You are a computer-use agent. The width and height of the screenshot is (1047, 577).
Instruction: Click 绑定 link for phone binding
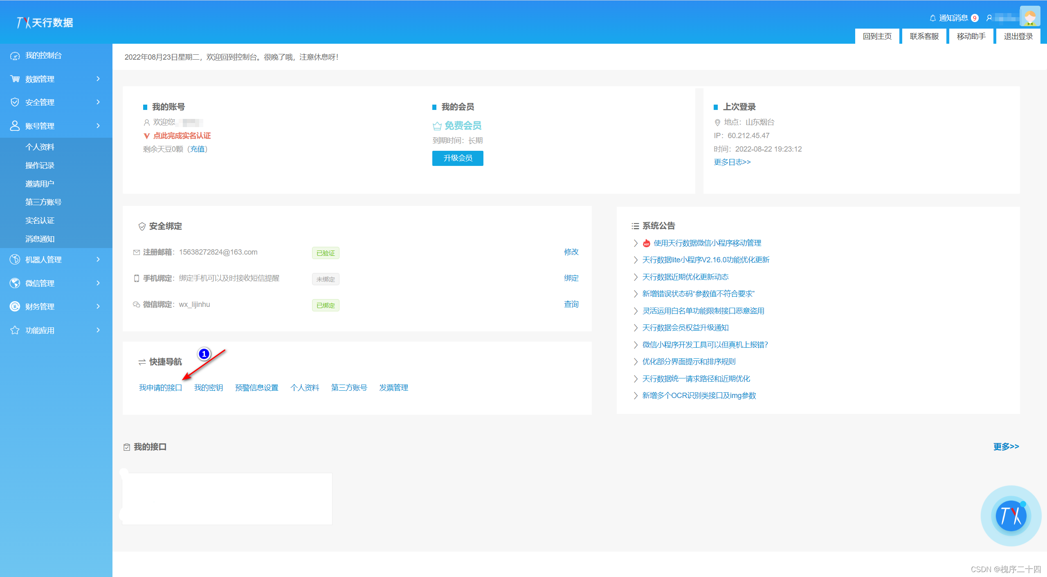(571, 278)
